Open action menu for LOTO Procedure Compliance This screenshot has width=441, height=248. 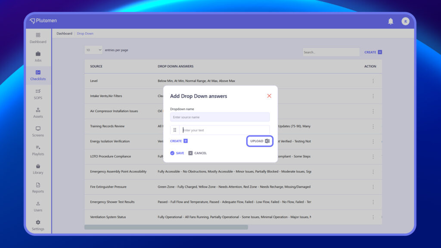pos(373,157)
